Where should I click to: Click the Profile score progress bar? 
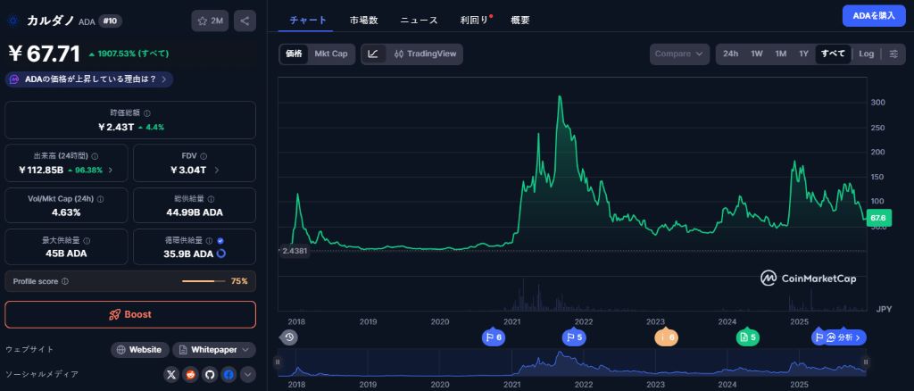tap(204, 281)
